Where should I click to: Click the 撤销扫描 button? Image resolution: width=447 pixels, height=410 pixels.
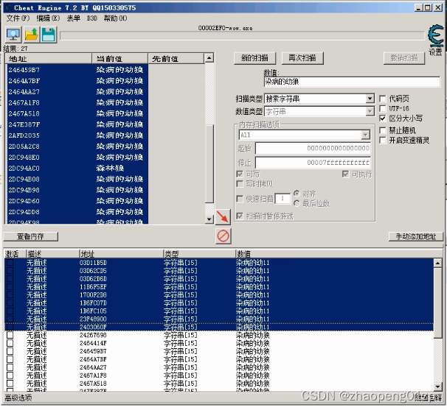pyautogui.click(x=404, y=58)
